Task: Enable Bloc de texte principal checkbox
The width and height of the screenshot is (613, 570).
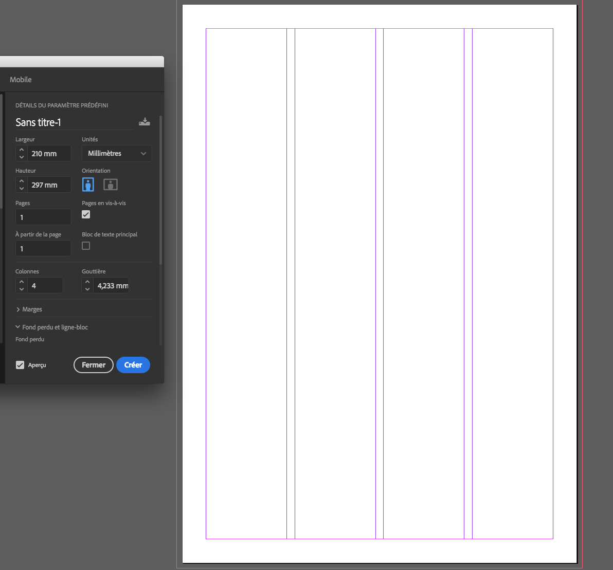Action: (x=86, y=246)
